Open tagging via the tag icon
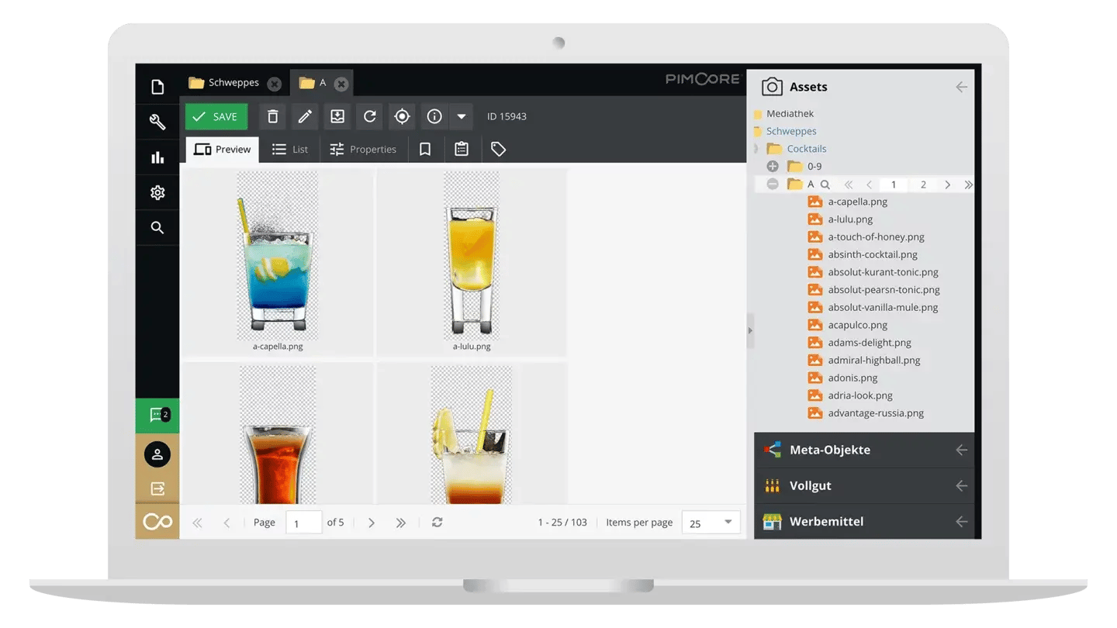The height and width of the screenshot is (628, 1117). pyautogui.click(x=499, y=149)
